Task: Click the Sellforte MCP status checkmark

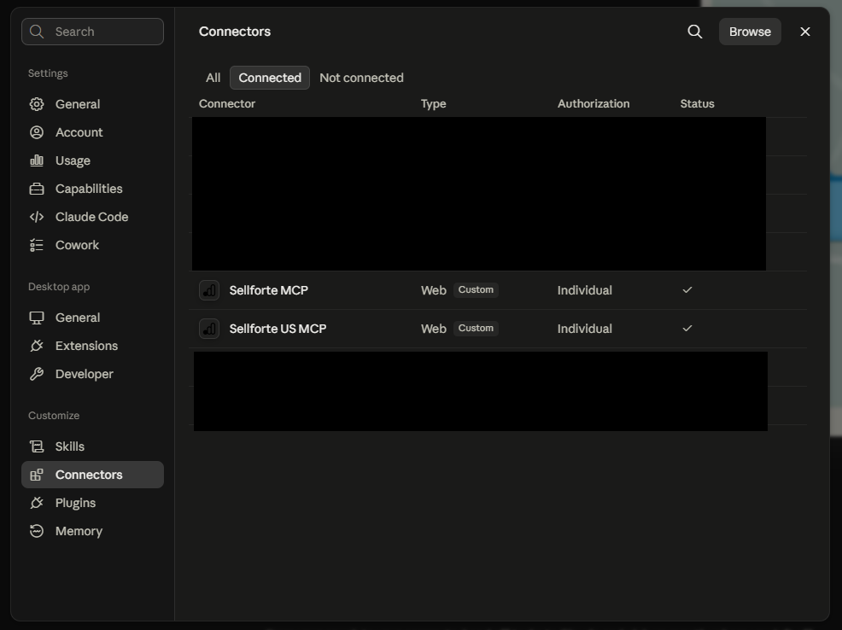Action: (x=687, y=289)
